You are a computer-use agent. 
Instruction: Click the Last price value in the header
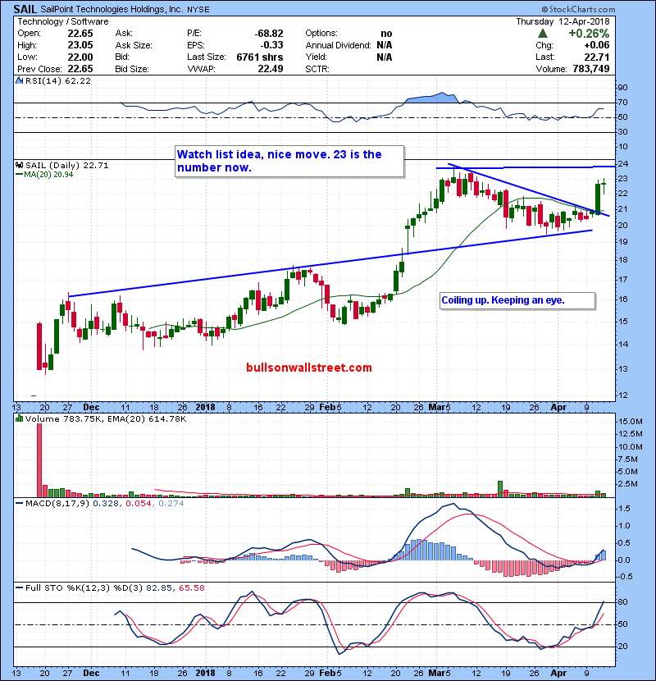pos(596,57)
